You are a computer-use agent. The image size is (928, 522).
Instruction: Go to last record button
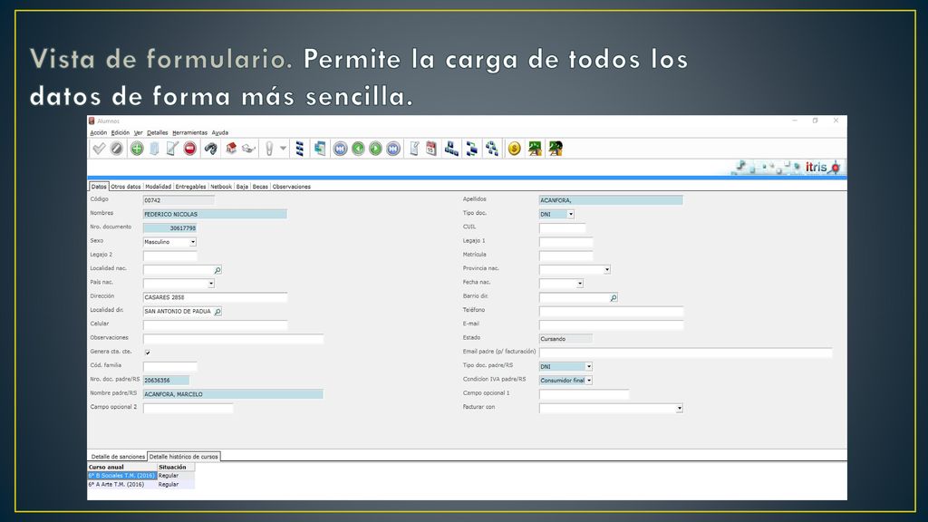point(393,149)
